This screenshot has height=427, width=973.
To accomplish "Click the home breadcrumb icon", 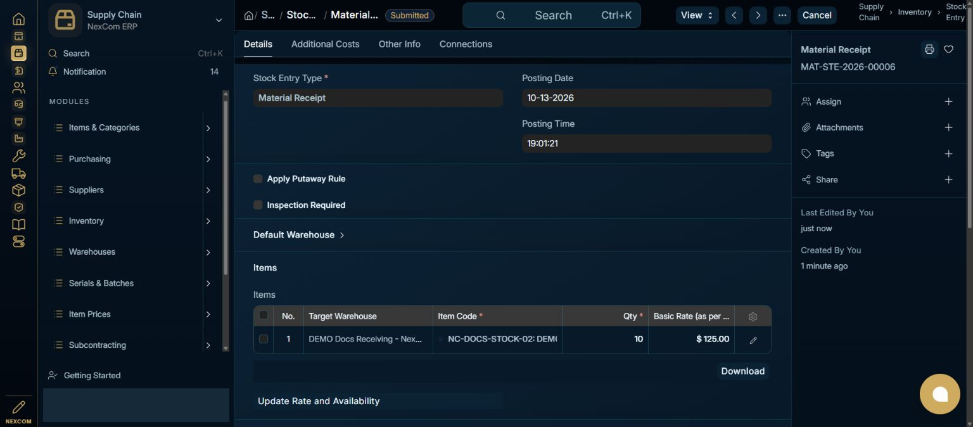I will click(248, 15).
